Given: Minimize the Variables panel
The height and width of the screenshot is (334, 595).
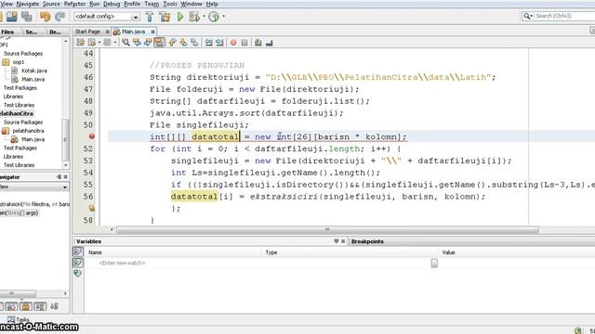Looking at the screenshot, I should pyautogui.click(x=337, y=241).
